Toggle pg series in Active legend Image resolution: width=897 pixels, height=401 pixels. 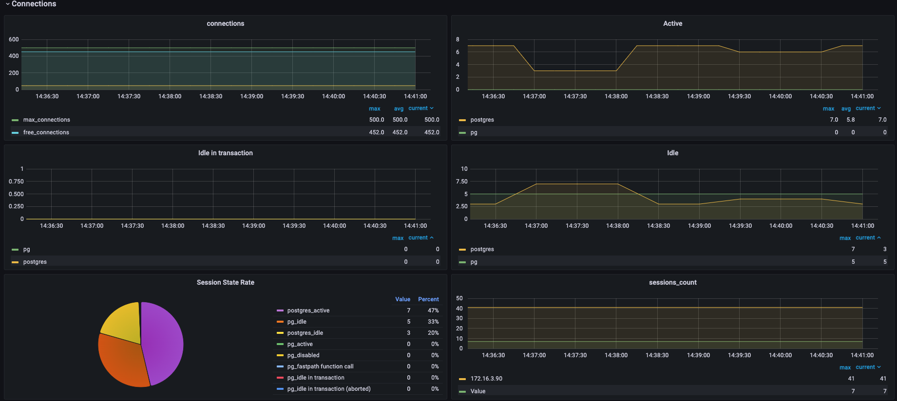[474, 132]
